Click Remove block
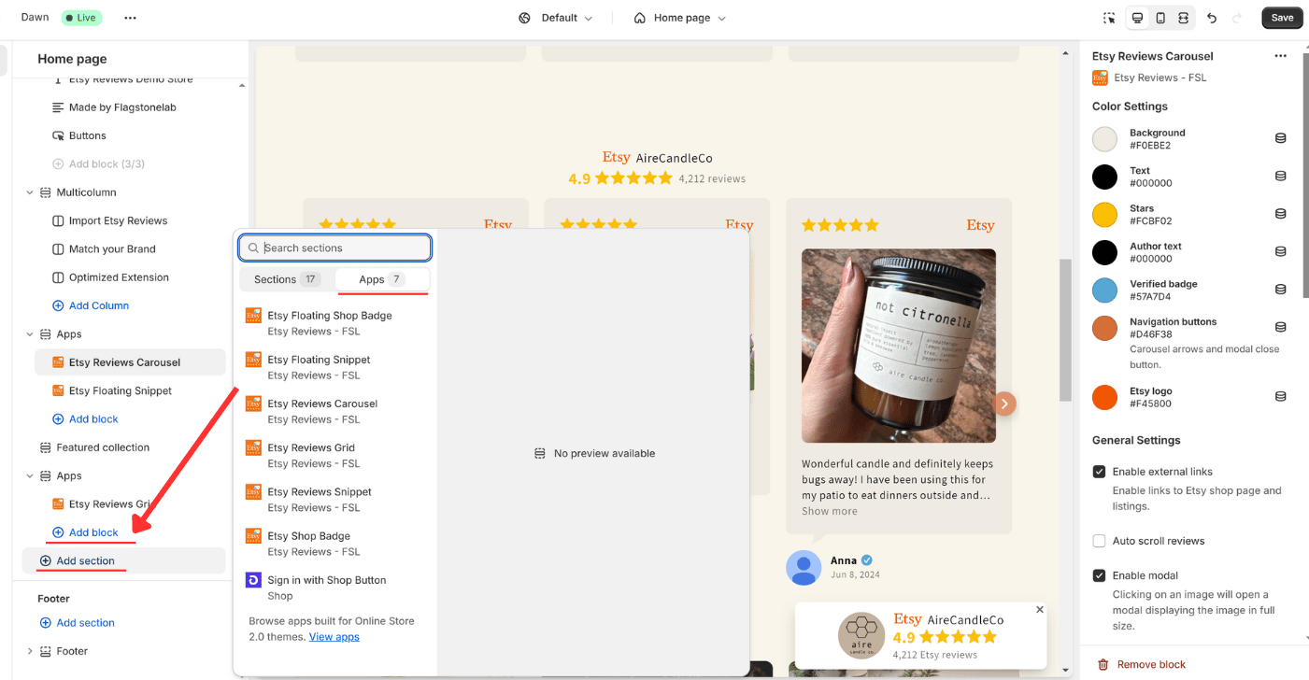Screen dimensions: 1309x680 1142,664
